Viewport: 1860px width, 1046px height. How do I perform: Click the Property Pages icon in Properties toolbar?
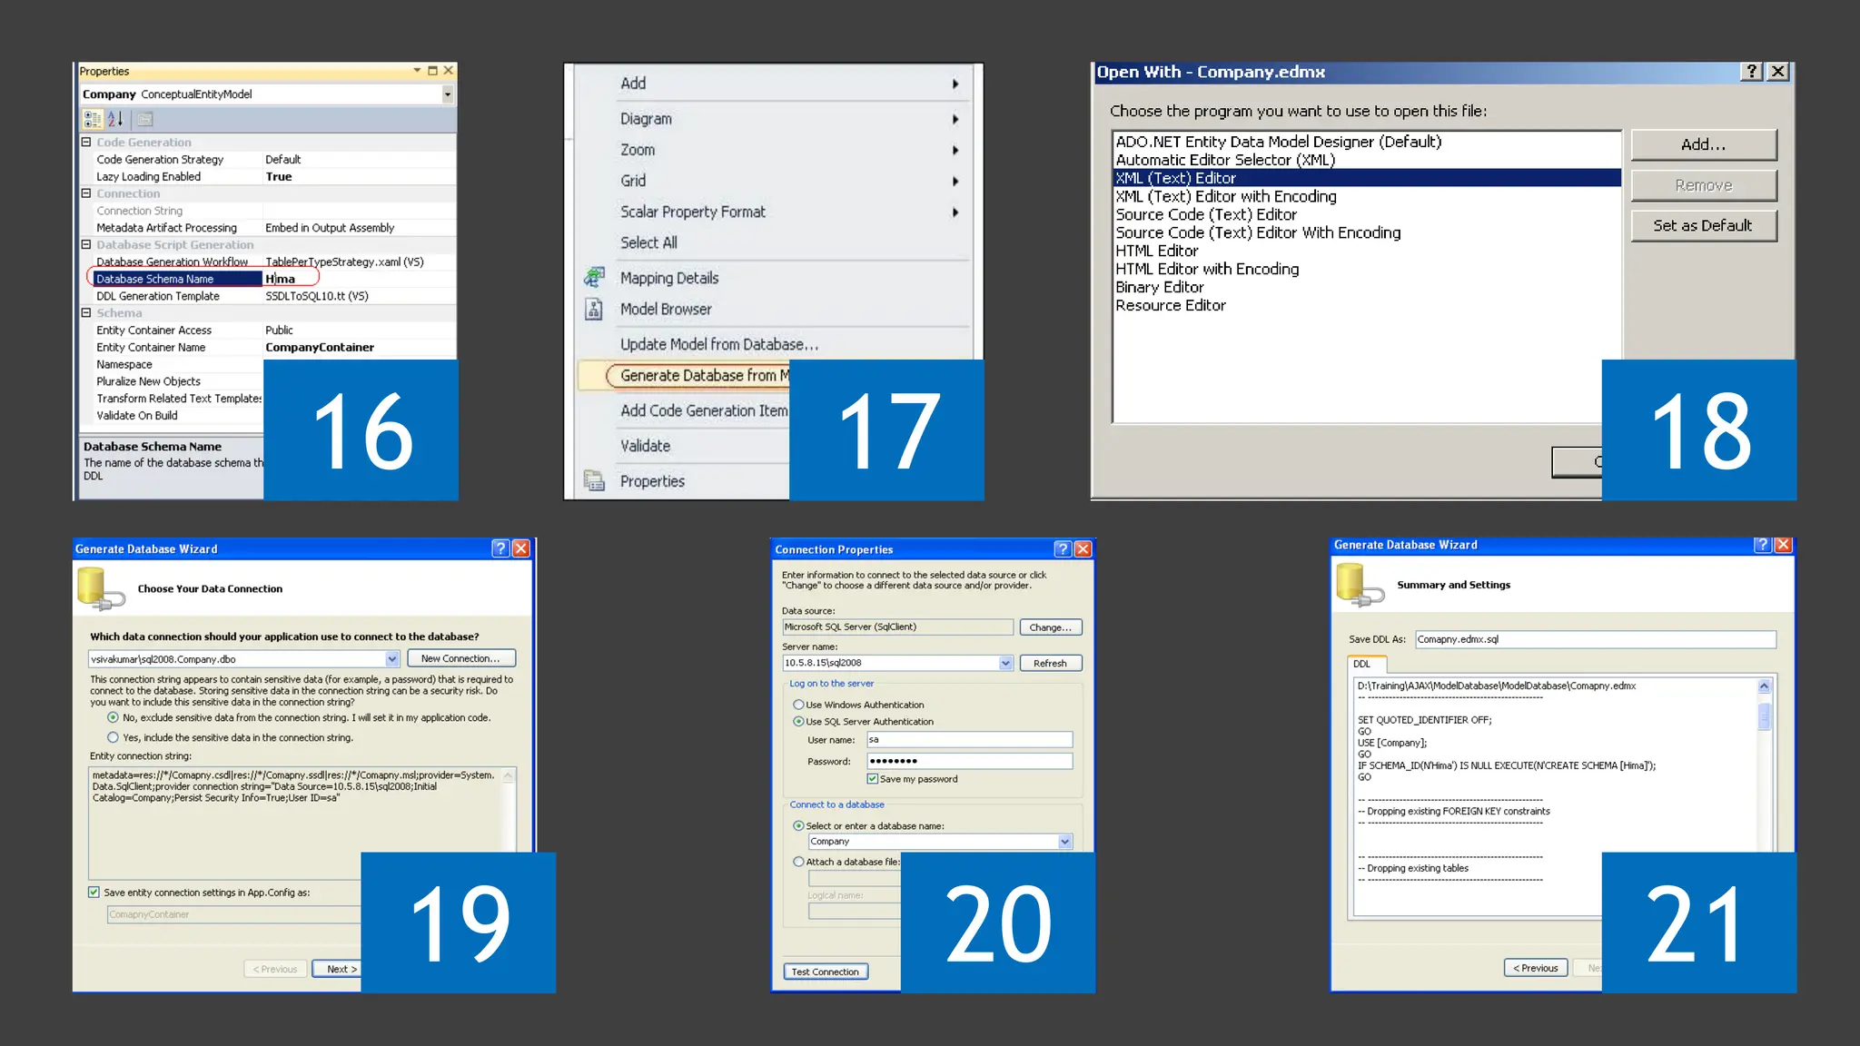(145, 119)
